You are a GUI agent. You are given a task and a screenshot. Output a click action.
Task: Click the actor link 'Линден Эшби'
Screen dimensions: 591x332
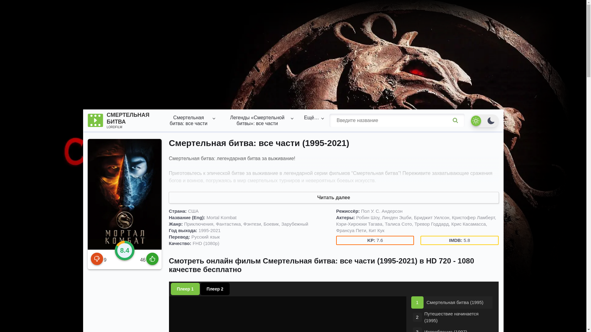(397, 218)
